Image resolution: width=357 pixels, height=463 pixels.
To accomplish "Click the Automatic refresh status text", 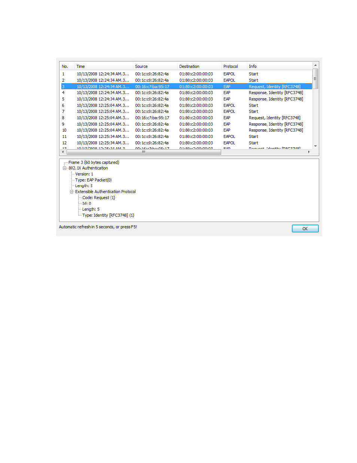I will coord(98,227).
